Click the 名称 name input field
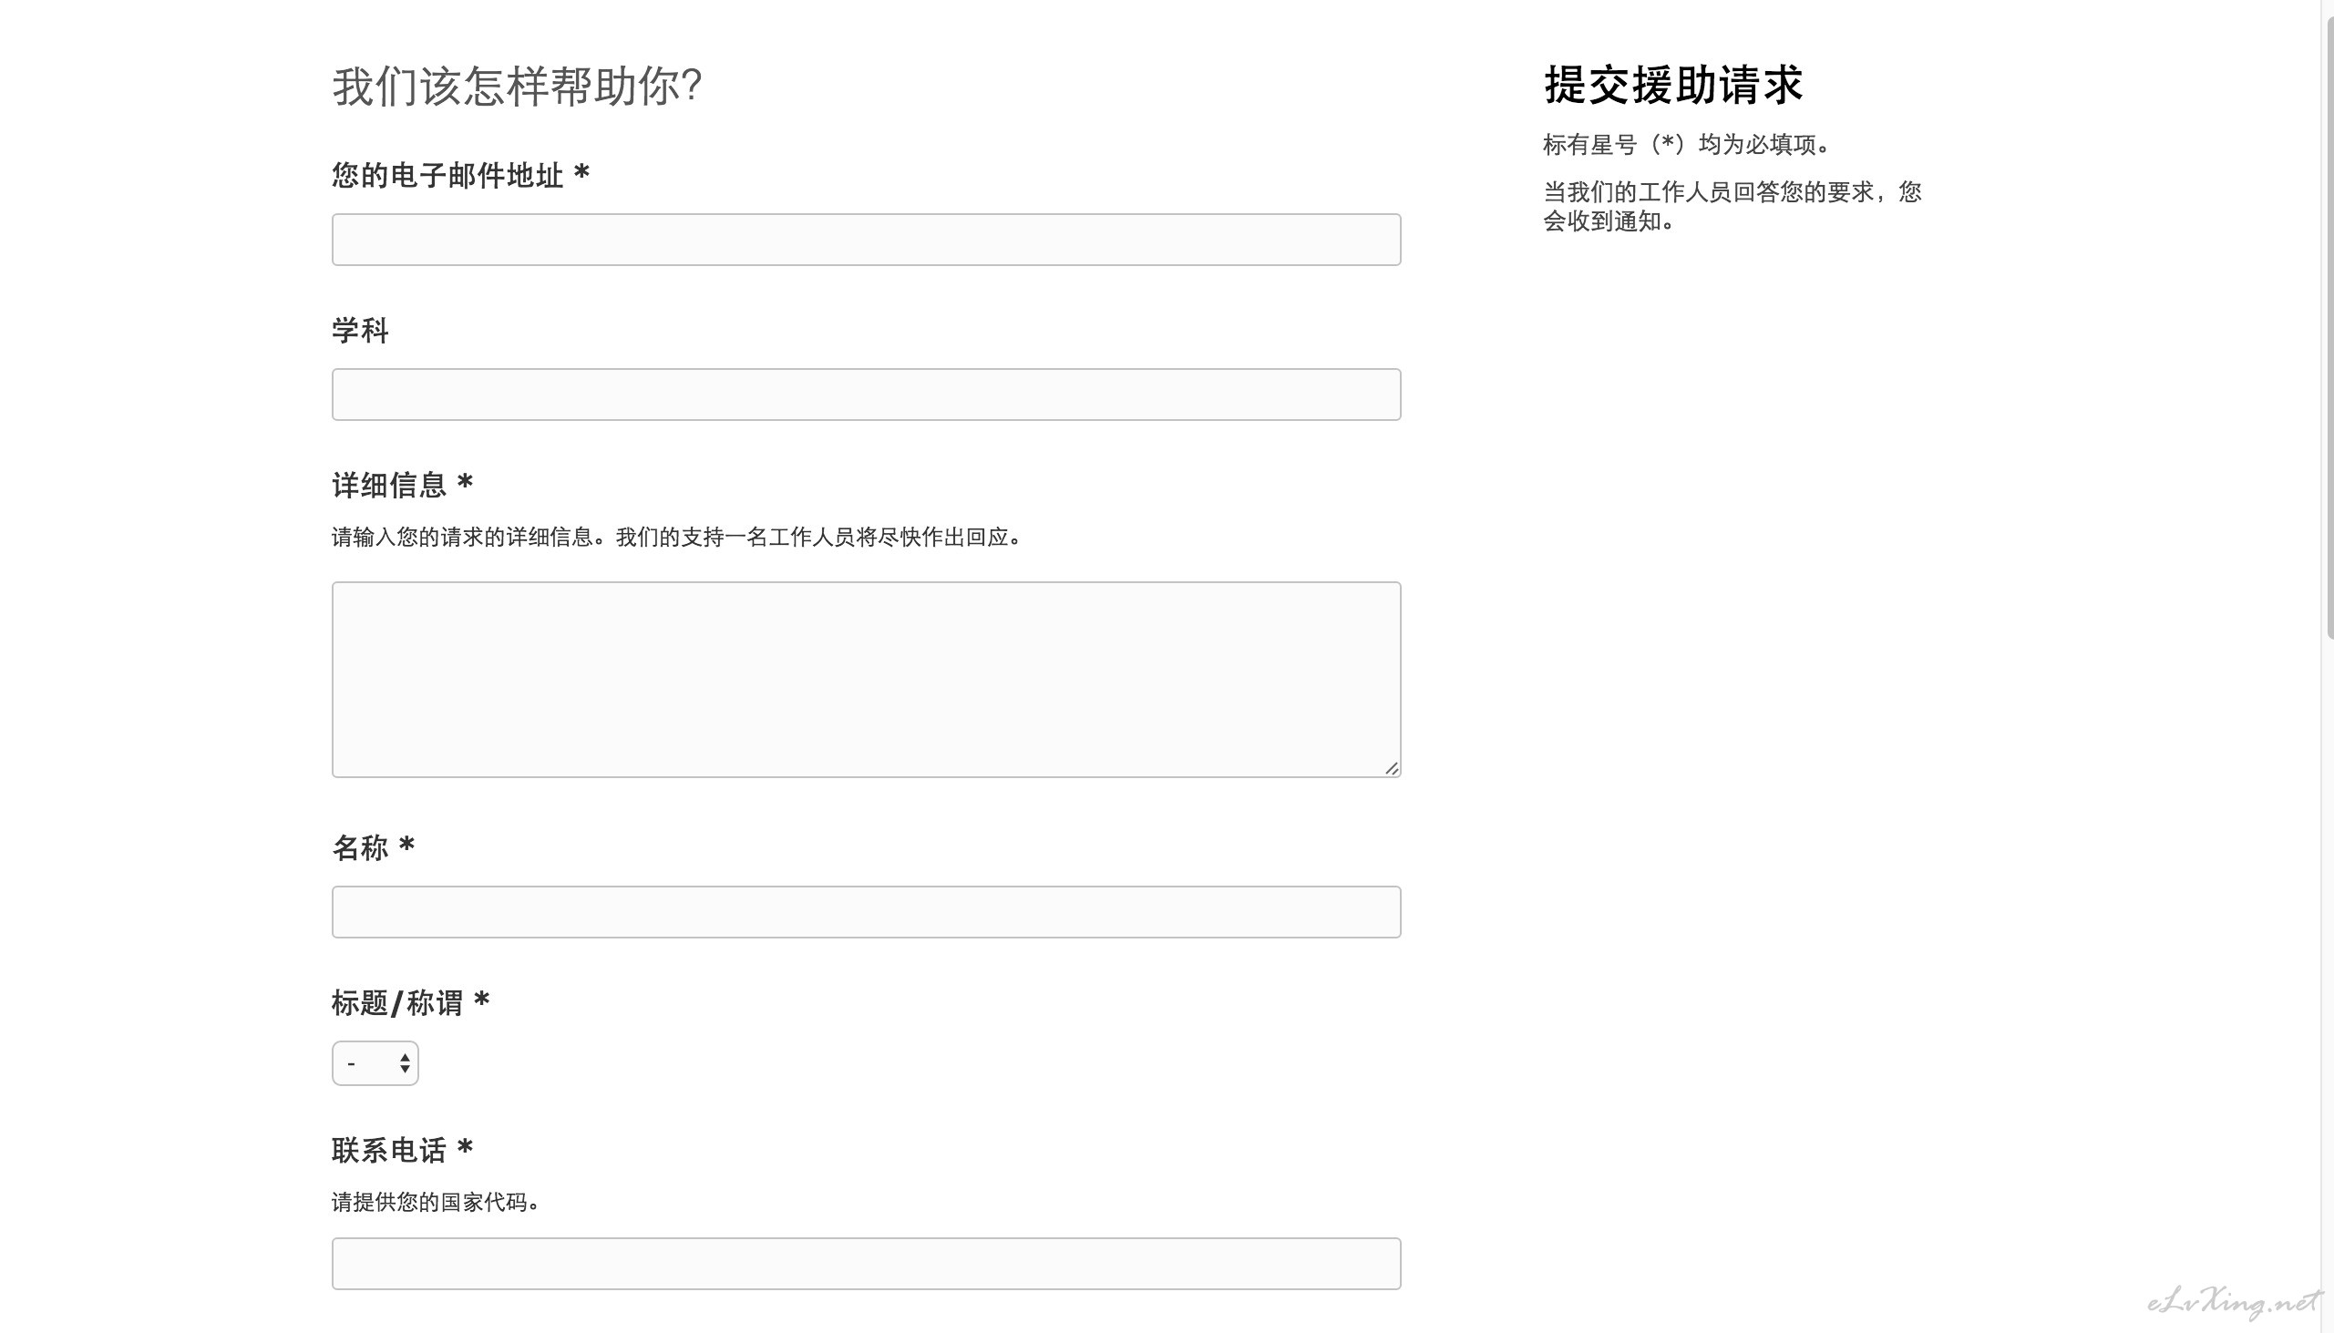 point(865,912)
